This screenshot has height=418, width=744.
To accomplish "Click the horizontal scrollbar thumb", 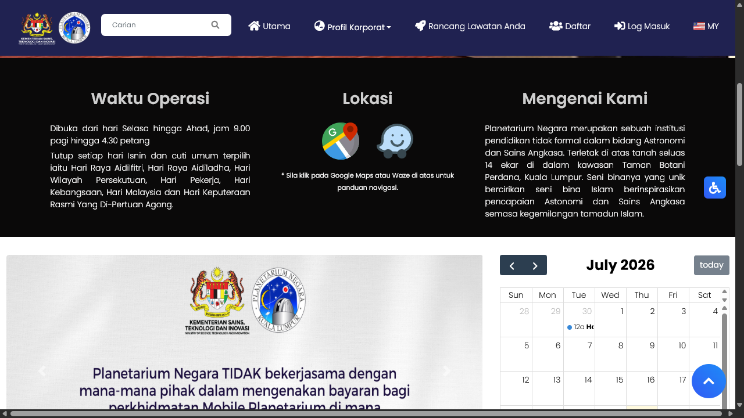I will point(366,413).
